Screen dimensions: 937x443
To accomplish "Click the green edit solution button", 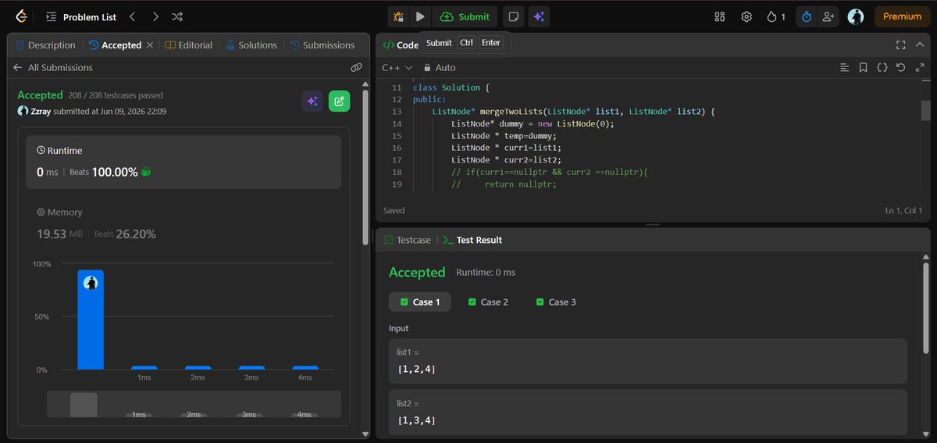I will [339, 101].
